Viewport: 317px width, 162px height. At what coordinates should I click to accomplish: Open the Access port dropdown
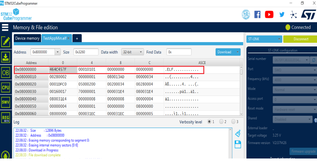click(x=295, y=100)
